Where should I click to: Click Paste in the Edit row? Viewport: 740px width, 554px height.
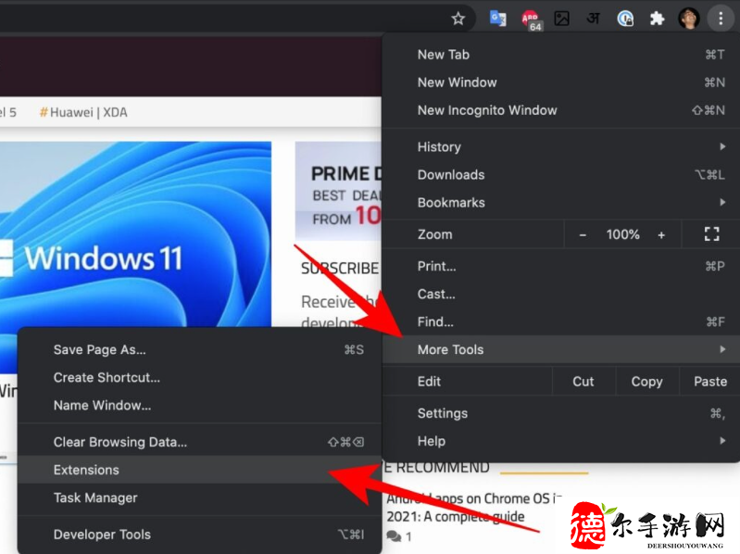(x=709, y=382)
